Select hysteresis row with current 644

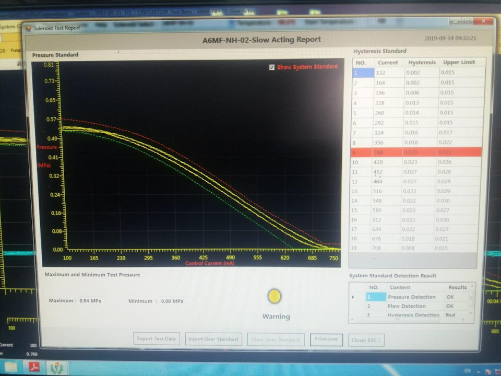(414, 229)
